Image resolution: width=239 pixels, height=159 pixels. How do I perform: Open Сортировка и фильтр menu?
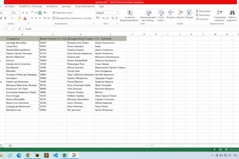coord(220,16)
